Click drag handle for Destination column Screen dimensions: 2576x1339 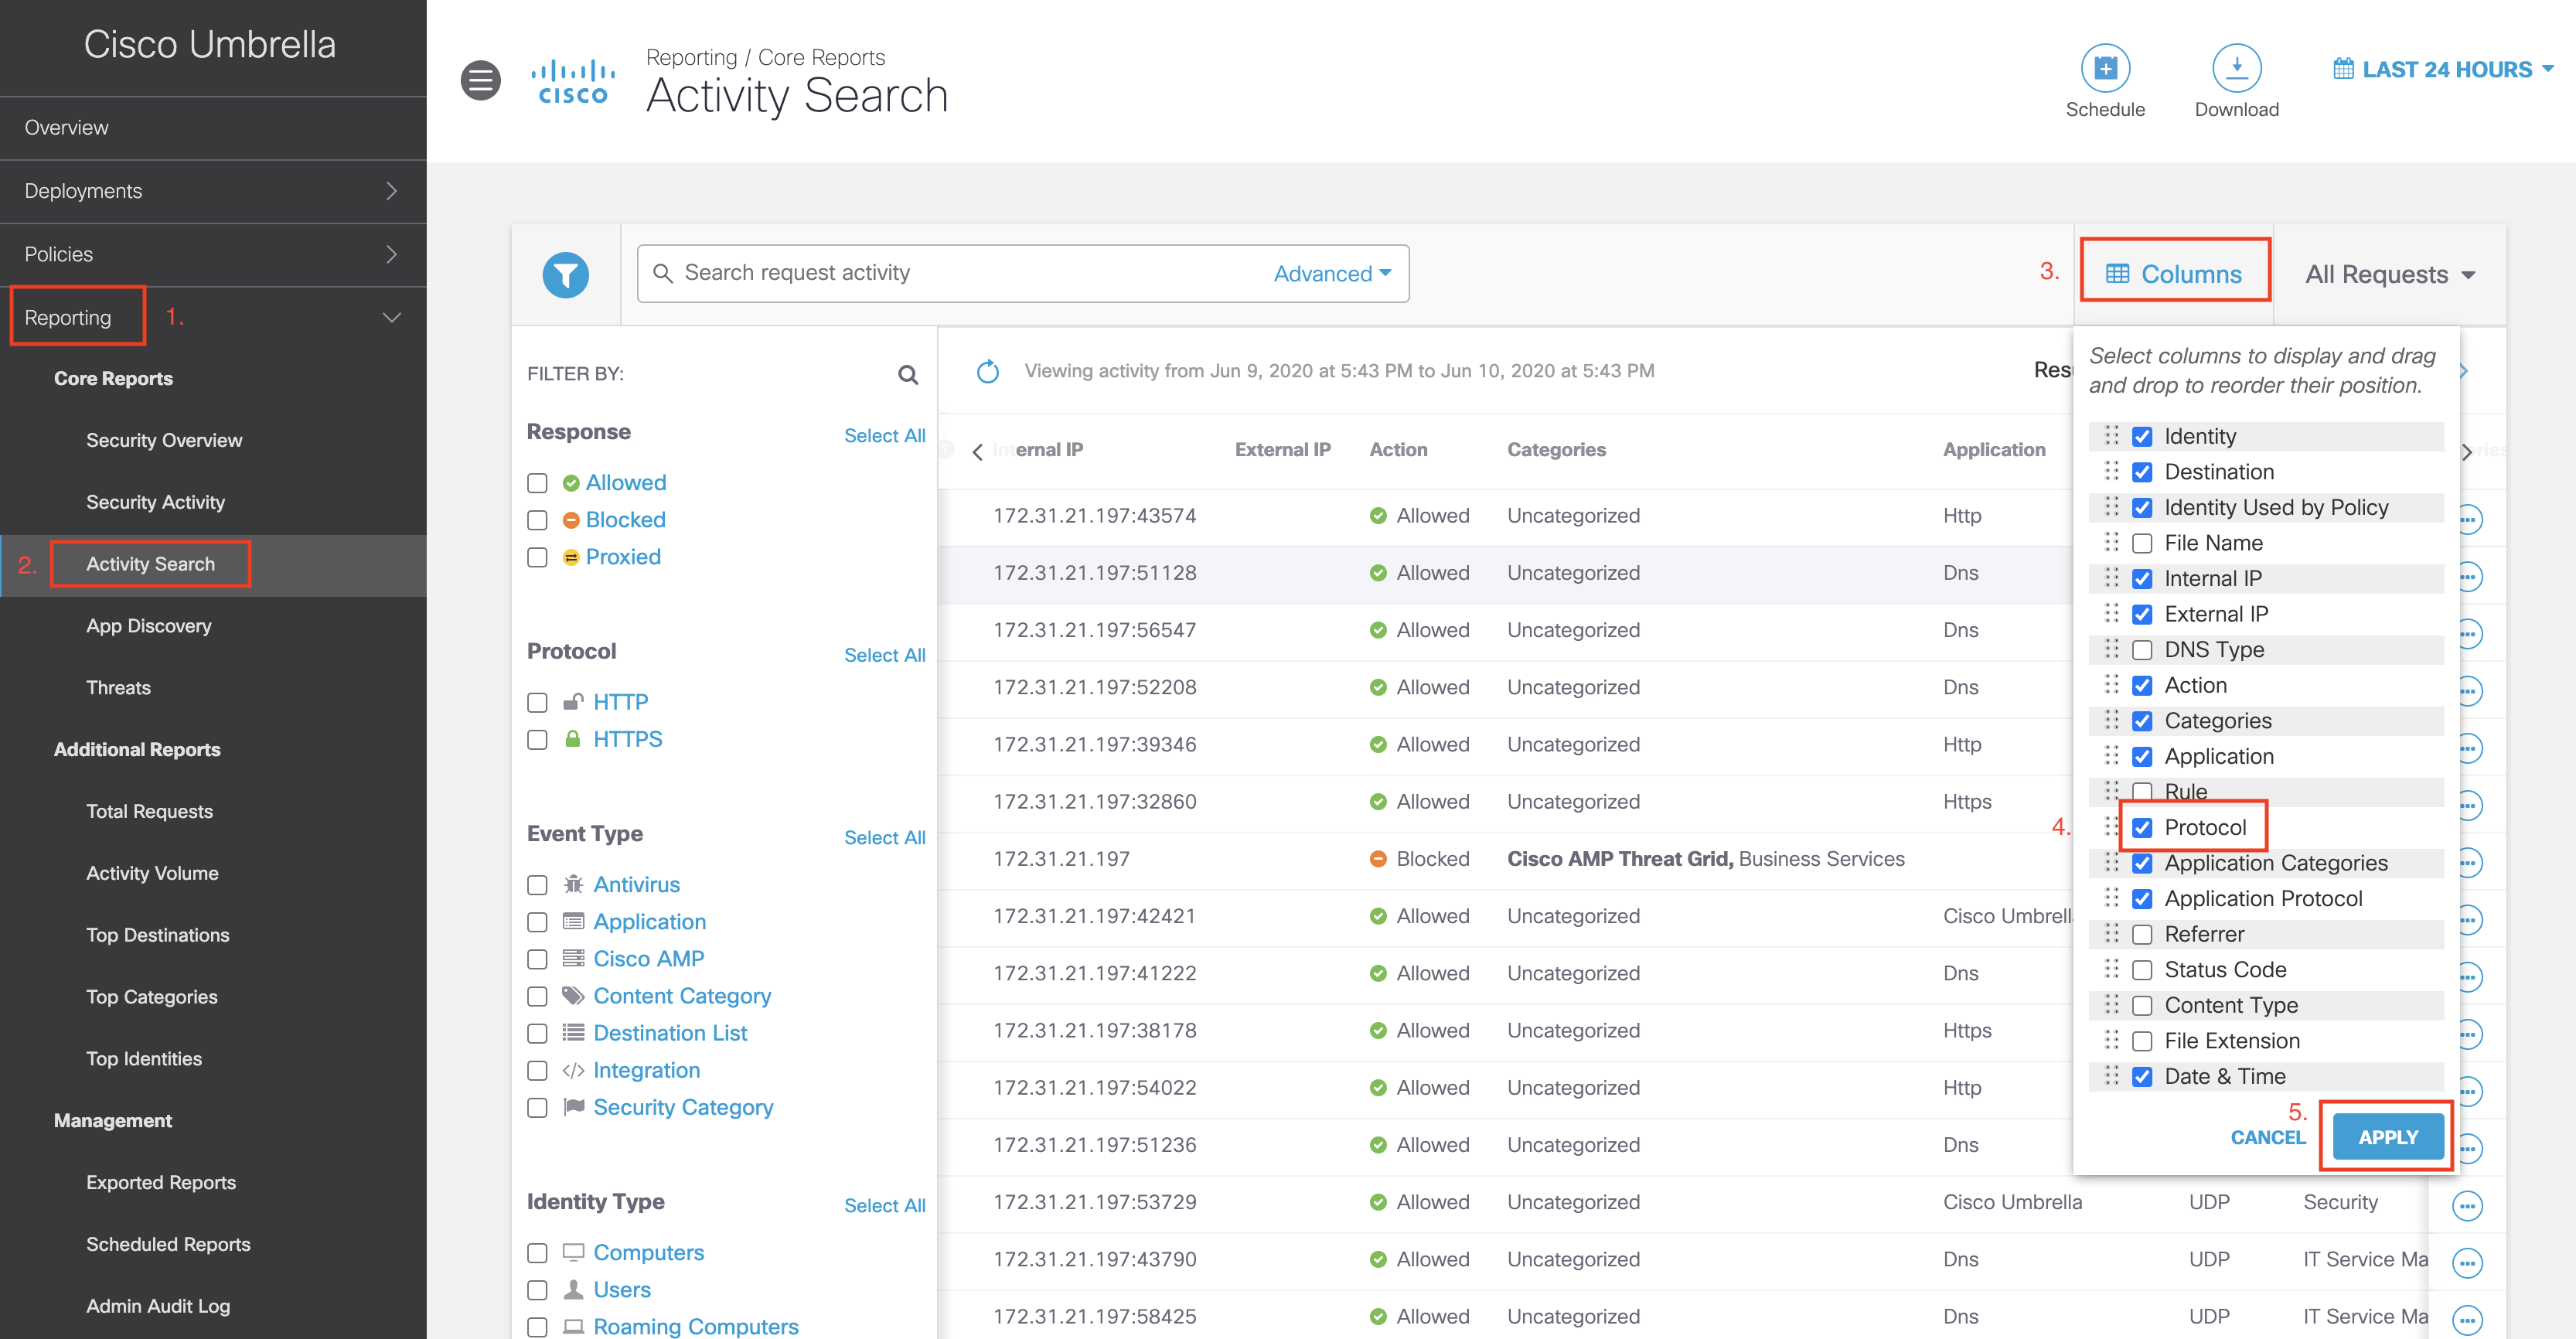[x=2111, y=471]
